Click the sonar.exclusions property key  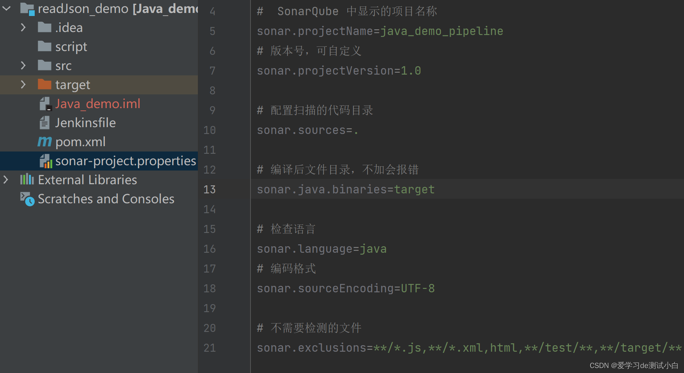point(312,348)
